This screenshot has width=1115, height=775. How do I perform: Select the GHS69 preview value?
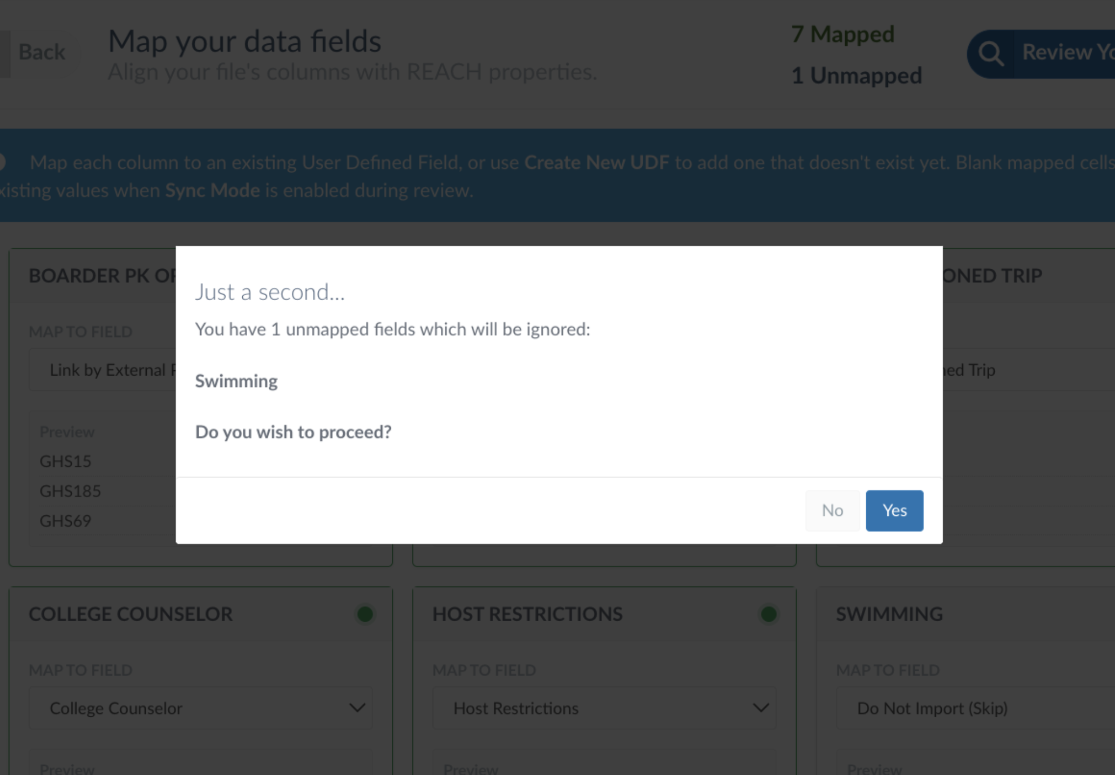coord(65,521)
